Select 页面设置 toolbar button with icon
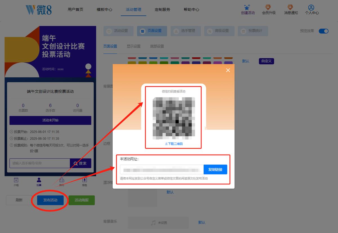 click(152, 31)
